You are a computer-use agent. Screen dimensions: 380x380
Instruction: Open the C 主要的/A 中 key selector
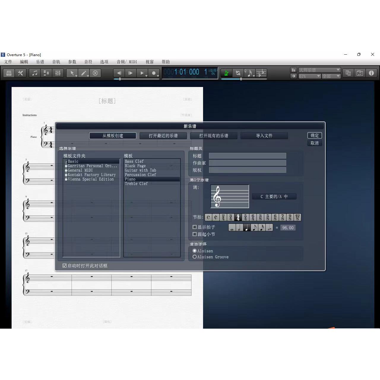coord(274,197)
